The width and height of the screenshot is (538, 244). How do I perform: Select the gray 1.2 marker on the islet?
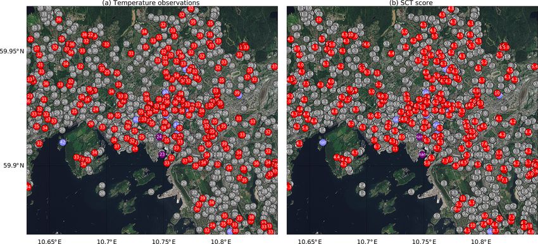(361, 193)
